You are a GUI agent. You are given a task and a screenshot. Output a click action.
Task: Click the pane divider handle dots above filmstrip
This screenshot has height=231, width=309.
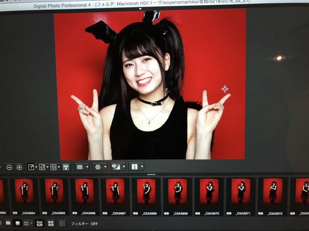(x=151, y=174)
